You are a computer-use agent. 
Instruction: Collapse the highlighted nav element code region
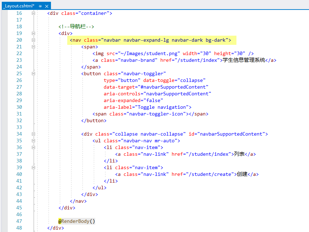pyautogui.click(x=33, y=40)
